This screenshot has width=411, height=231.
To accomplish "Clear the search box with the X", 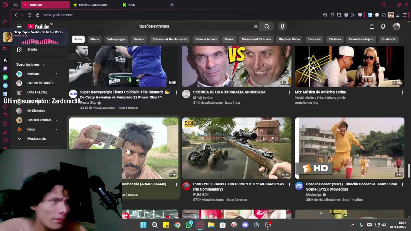I will pyautogui.click(x=256, y=26).
